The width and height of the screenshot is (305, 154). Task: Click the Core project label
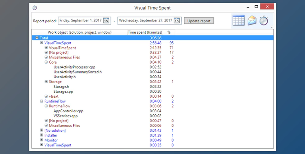[x=53, y=62]
